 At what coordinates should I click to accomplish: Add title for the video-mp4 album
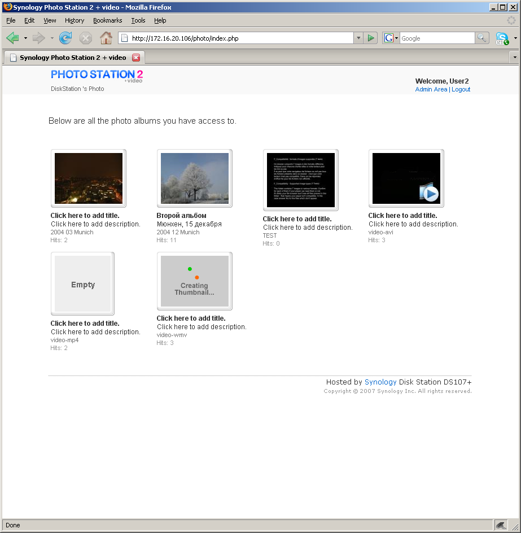(x=85, y=324)
